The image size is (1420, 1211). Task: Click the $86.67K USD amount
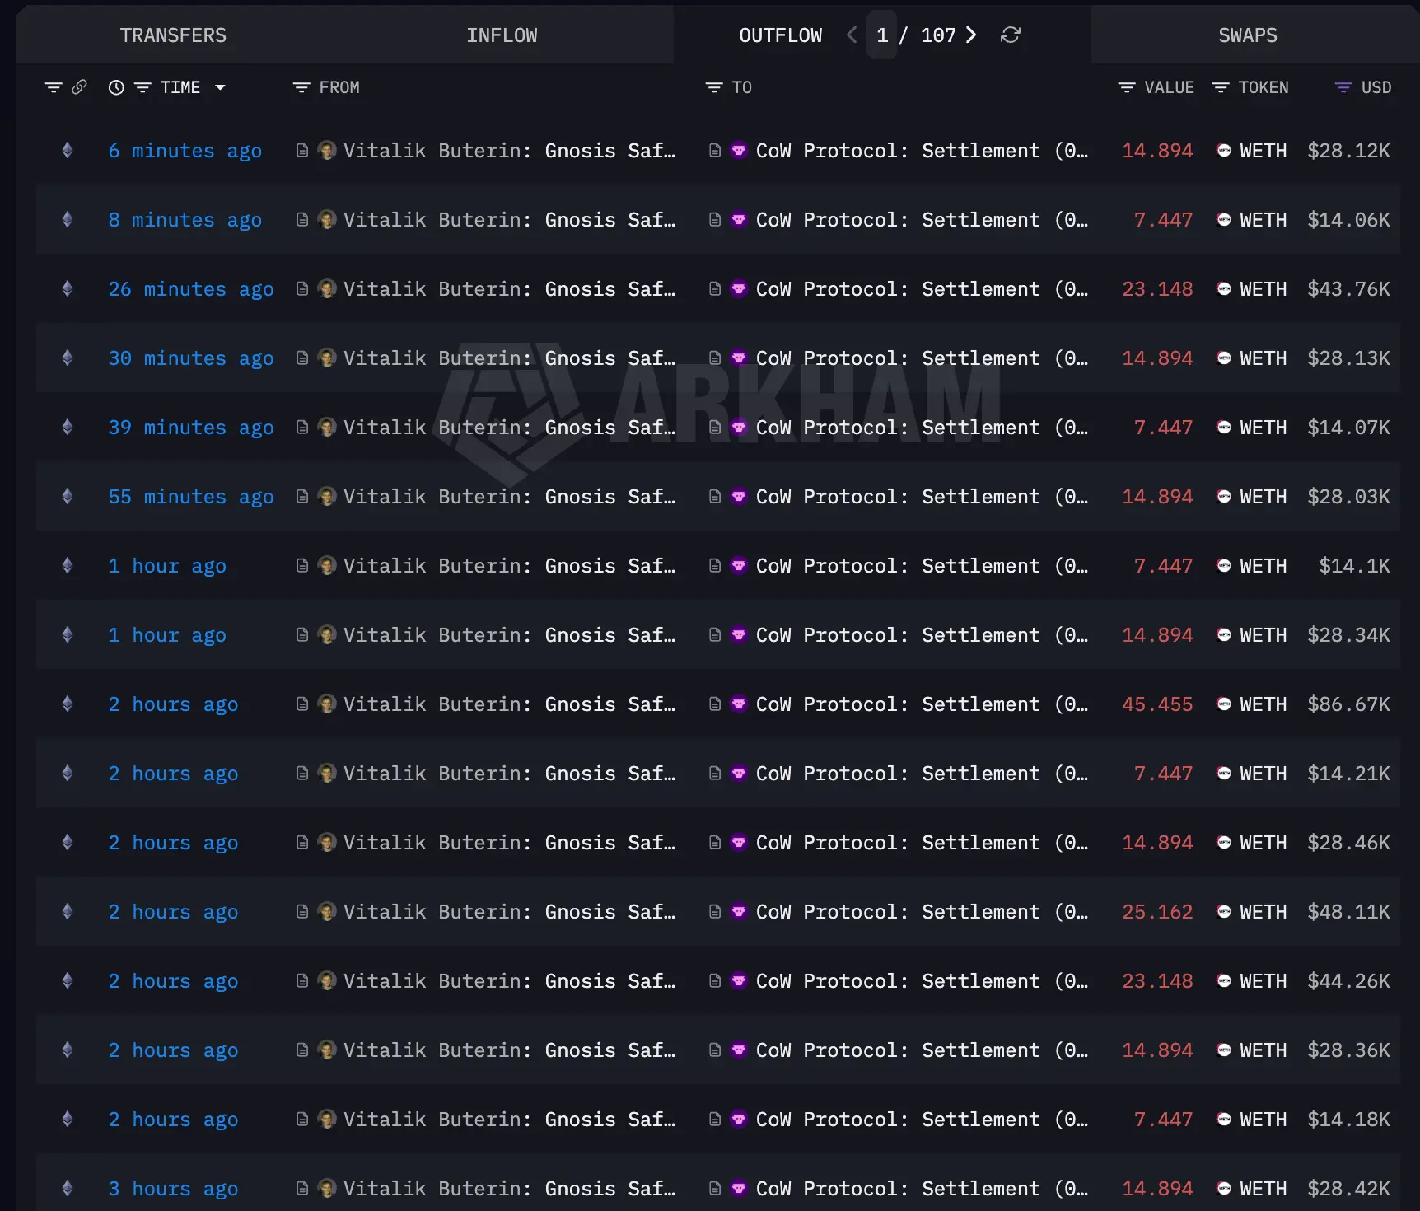tap(1348, 704)
